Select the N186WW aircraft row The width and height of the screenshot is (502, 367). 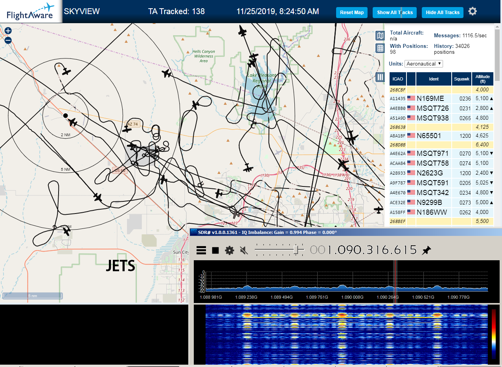tap(441, 212)
